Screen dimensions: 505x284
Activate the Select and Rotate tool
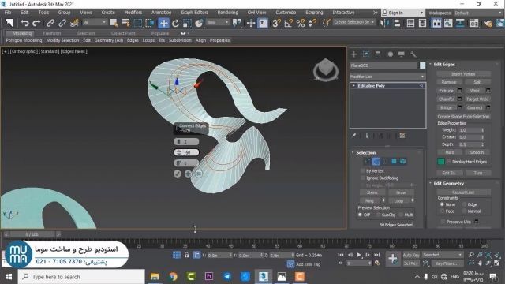175,23
